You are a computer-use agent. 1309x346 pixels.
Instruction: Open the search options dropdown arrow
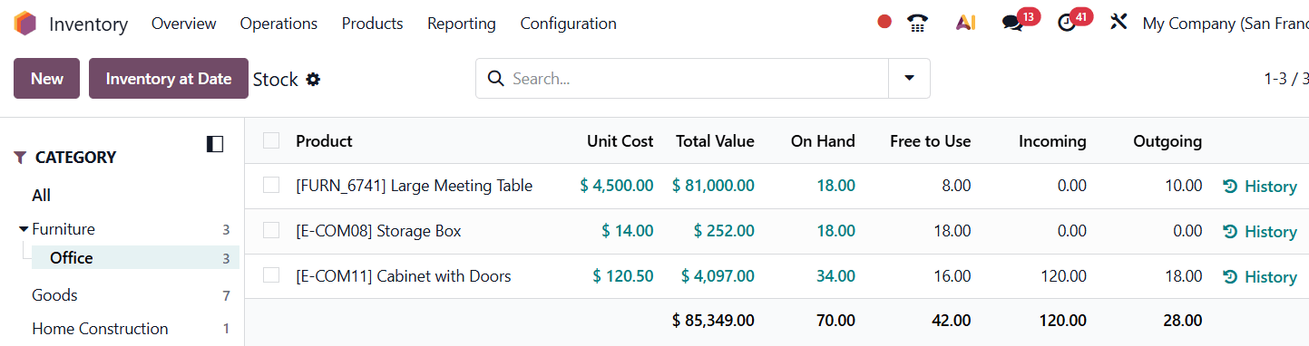point(909,79)
